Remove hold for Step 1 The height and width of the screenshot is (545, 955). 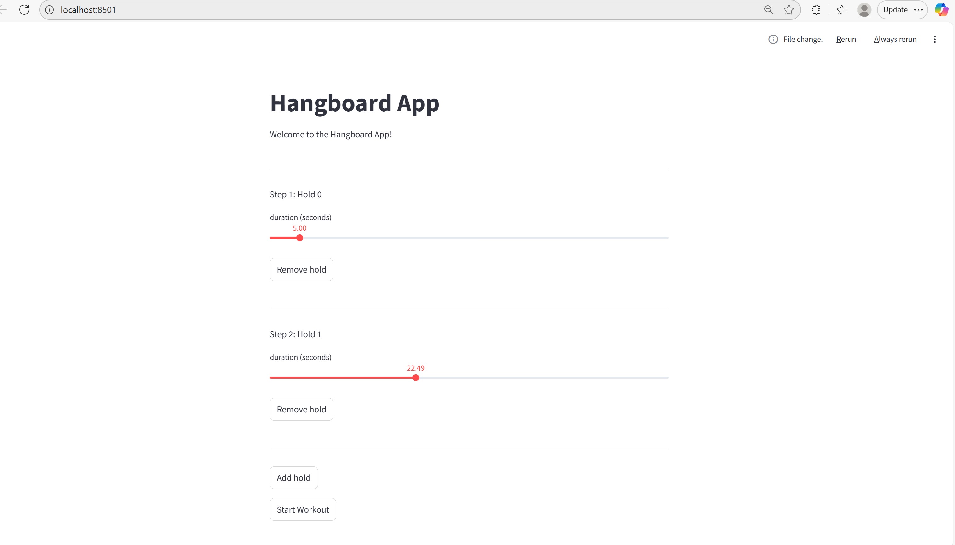pyautogui.click(x=301, y=269)
